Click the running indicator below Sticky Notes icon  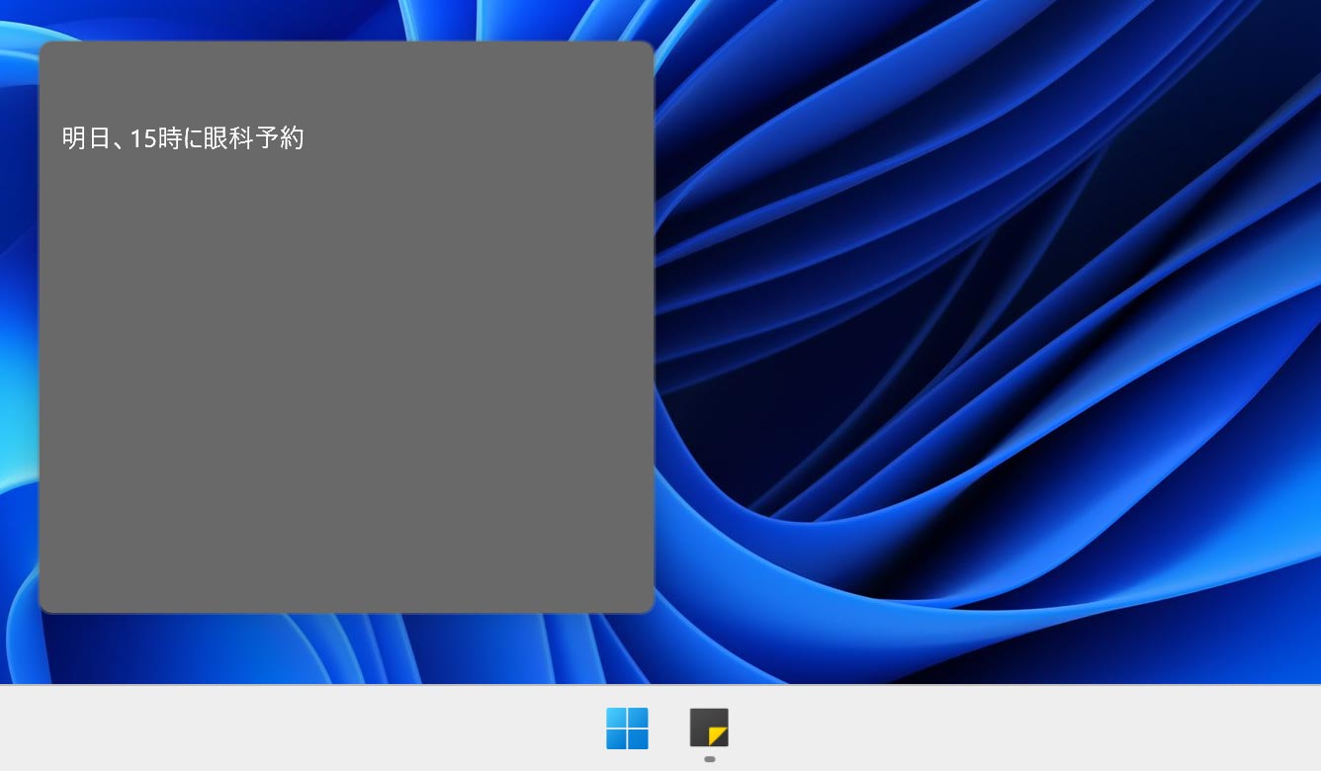(x=709, y=759)
